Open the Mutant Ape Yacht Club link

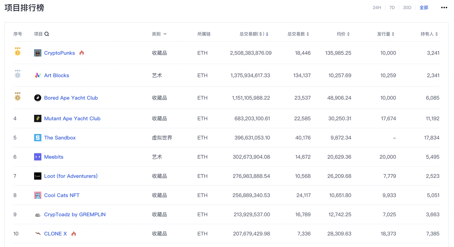click(x=72, y=118)
